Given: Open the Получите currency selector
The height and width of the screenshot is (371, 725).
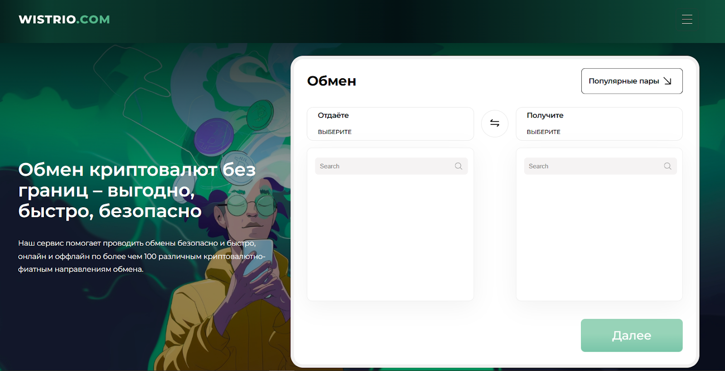Looking at the screenshot, I should coord(599,124).
